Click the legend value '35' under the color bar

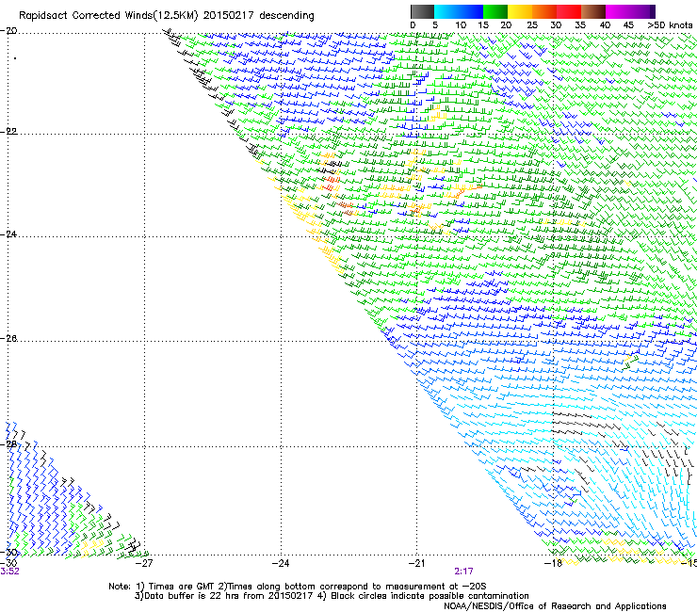pyautogui.click(x=580, y=25)
